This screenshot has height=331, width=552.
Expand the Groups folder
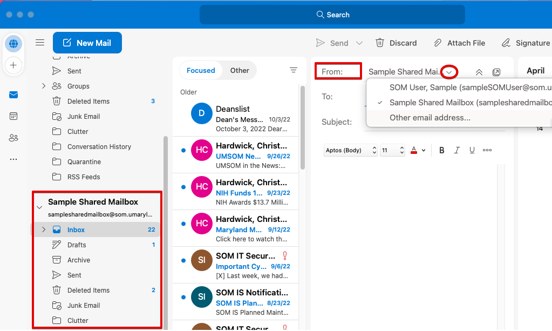click(x=44, y=86)
